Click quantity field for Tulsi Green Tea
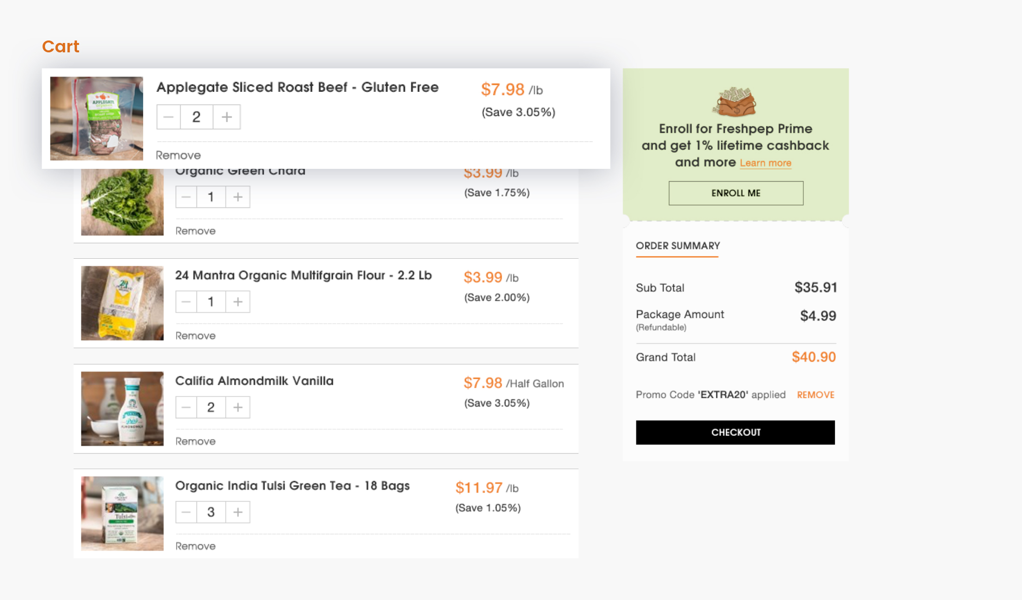Viewport: 1022px width, 600px height. tap(211, 512)
